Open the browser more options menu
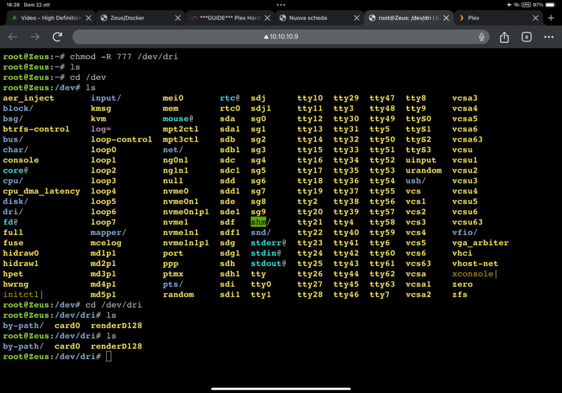The width and height of the screenshot is (562, 393). (549, 37)
